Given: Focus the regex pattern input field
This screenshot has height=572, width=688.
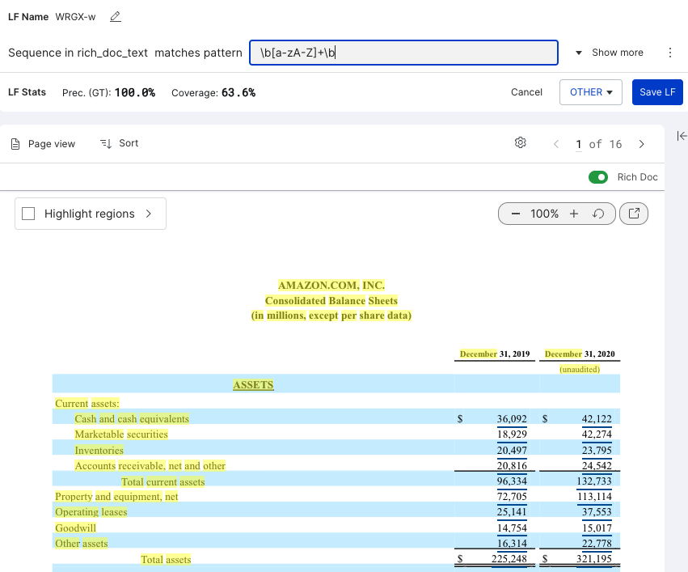Looking at the screenshot, I should point(403,53).
